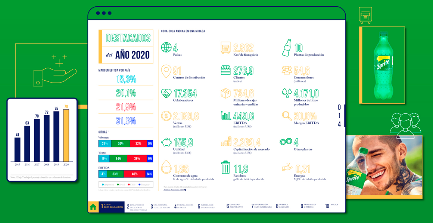
Task: Click the 14% Paraguay segment of EBITDA bar
Action: coord(149,174)
